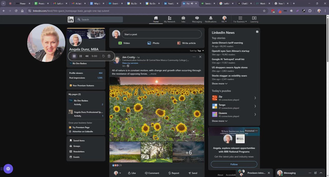The image size is (329, 177).
Task: Click the trash icon in recording toolbar
Action: coord(109,56)
